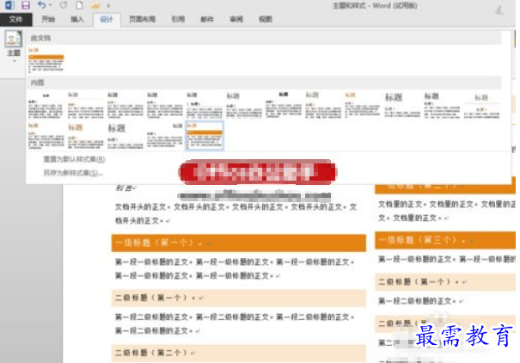Expand the 主题 dropdown arrow below its label
The image size is (520, 363).
tap(15, 61)
